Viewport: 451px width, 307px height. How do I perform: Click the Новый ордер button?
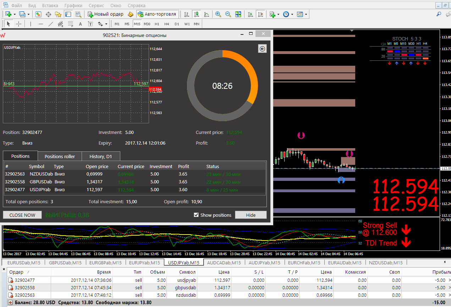point(105,14)
